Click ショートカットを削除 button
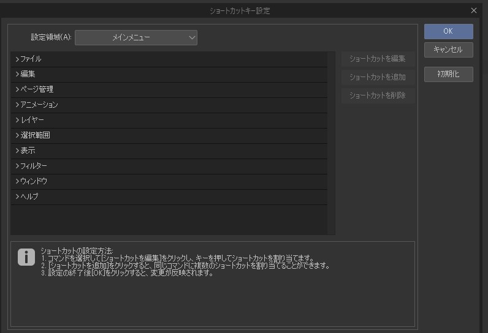Viewport: 488px width, 333px height. click(x=377, y=96)
